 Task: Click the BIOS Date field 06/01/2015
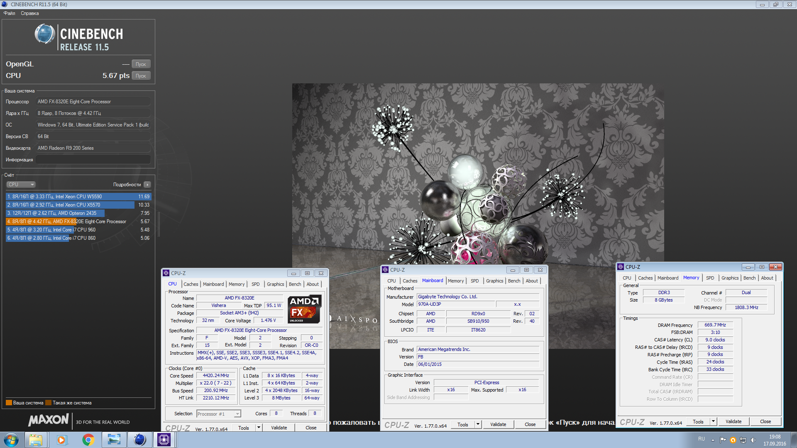pyautogui.click(x=478, y=364)
